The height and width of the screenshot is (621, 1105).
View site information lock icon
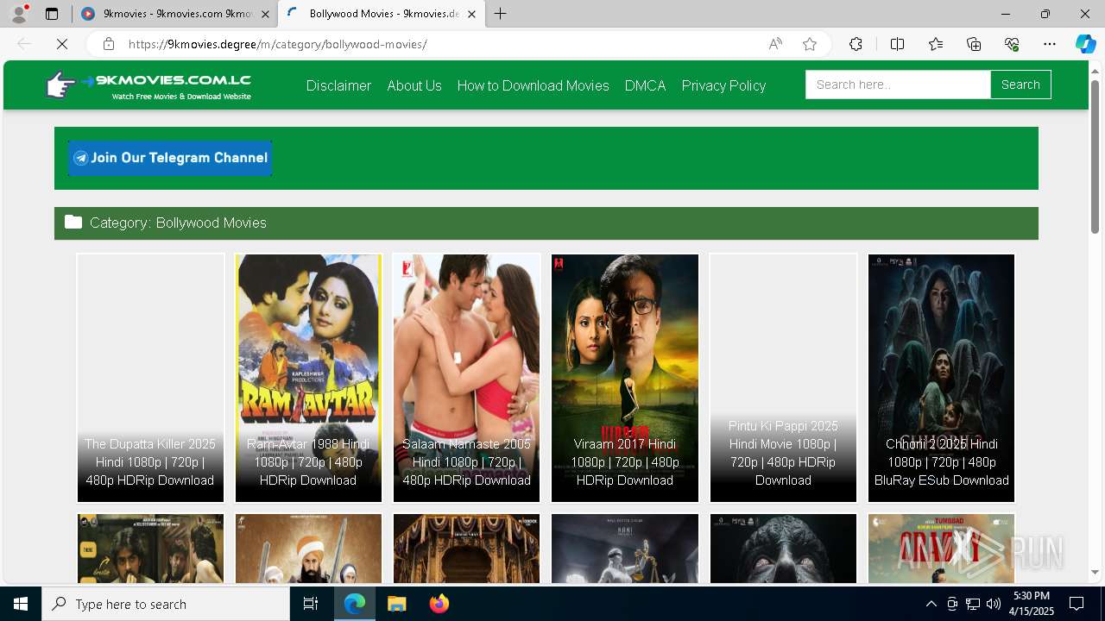[108, 44]
